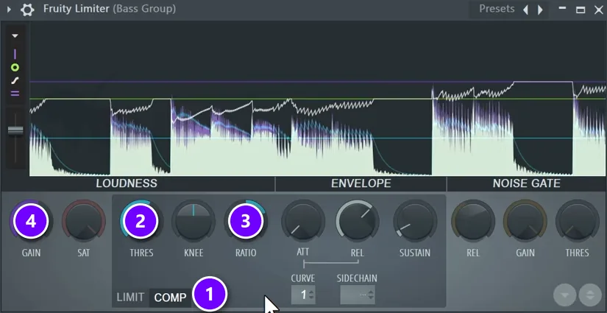Click the KNEE knob

pos(194,221)
